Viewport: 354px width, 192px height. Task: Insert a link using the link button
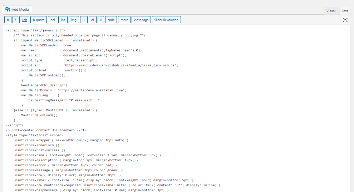[24, 20]
